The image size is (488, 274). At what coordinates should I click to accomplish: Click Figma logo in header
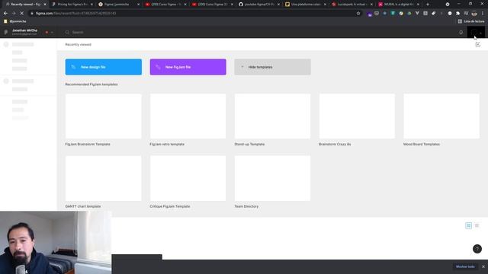(6, 32)
